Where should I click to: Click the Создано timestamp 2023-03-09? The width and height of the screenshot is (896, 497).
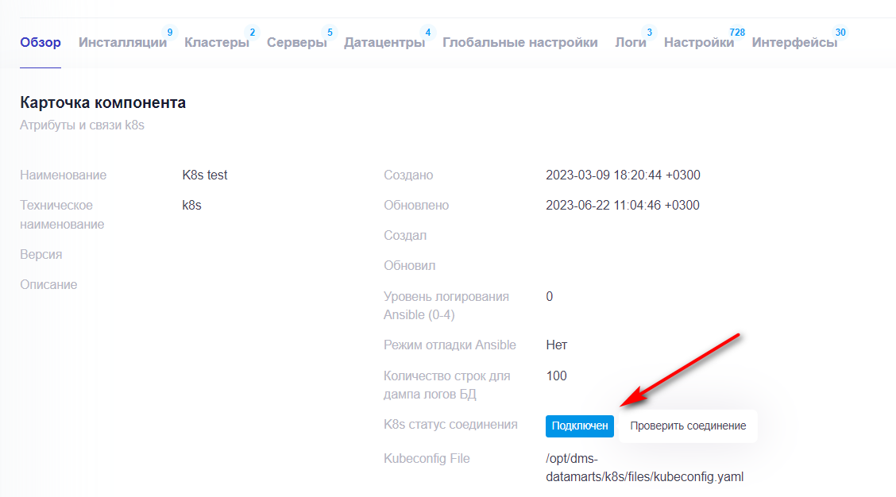tap(623, 175)
